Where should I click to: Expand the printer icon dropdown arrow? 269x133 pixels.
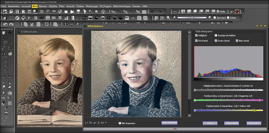[x=107, y=12]
